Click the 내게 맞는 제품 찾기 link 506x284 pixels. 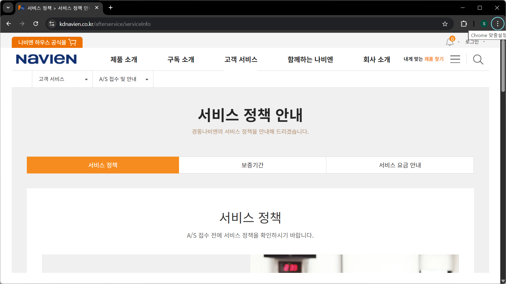click(423, 59)
